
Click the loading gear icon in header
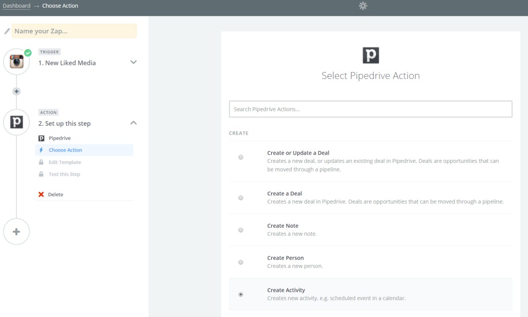pos(362,6)
